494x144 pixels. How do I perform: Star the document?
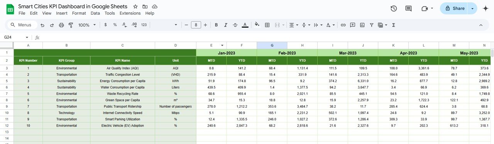click(135, 7)
